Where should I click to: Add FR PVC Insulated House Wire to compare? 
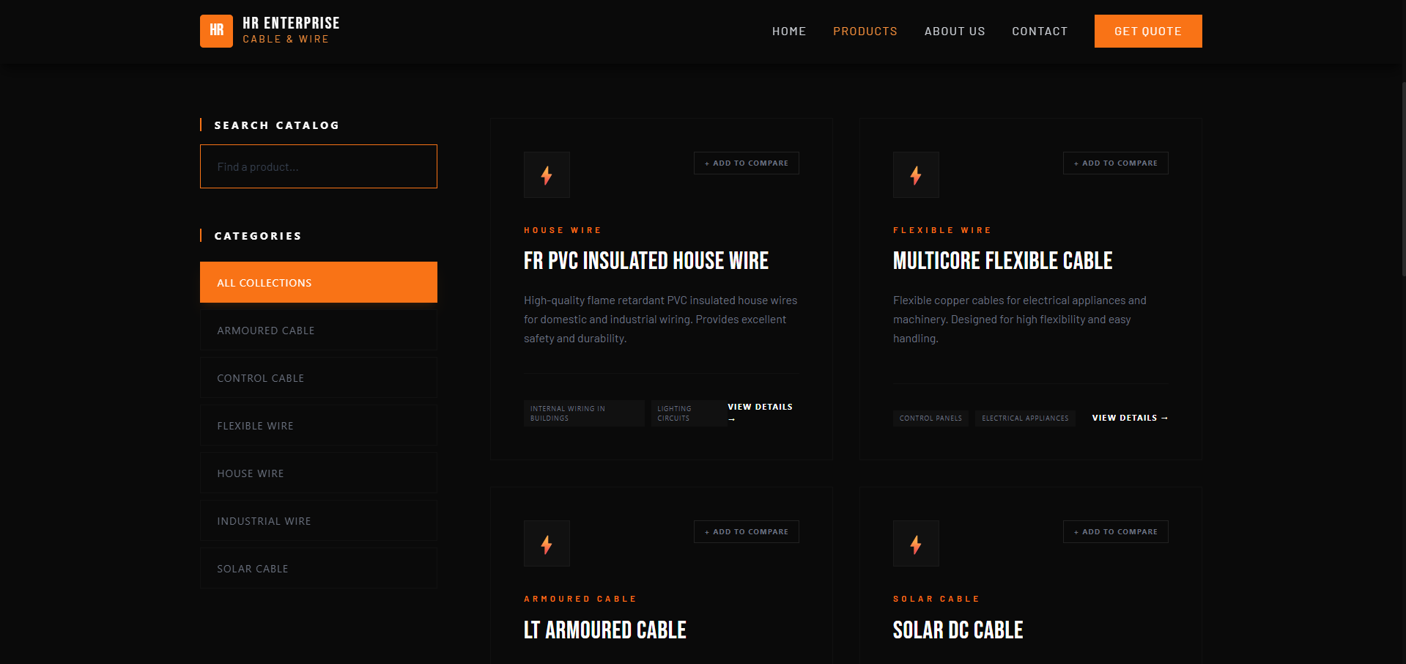pos(746,163)
